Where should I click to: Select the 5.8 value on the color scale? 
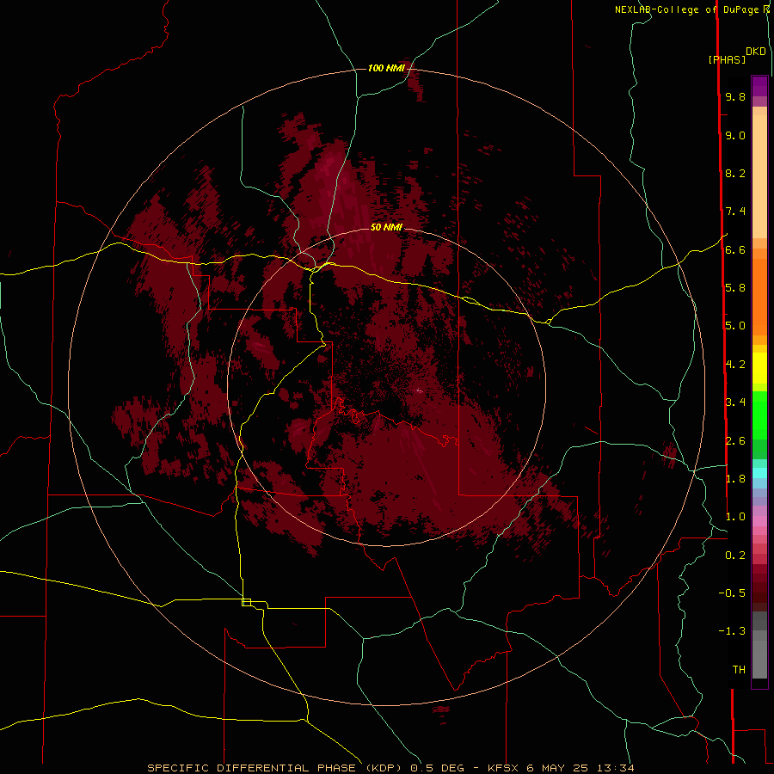click(735, 288)
